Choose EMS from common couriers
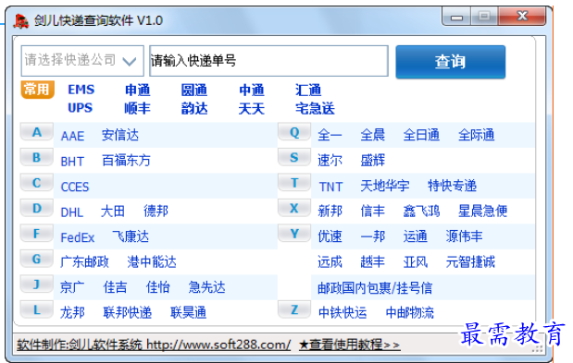The height and width of the screenshot is (363, 573). tap(81, 90)
